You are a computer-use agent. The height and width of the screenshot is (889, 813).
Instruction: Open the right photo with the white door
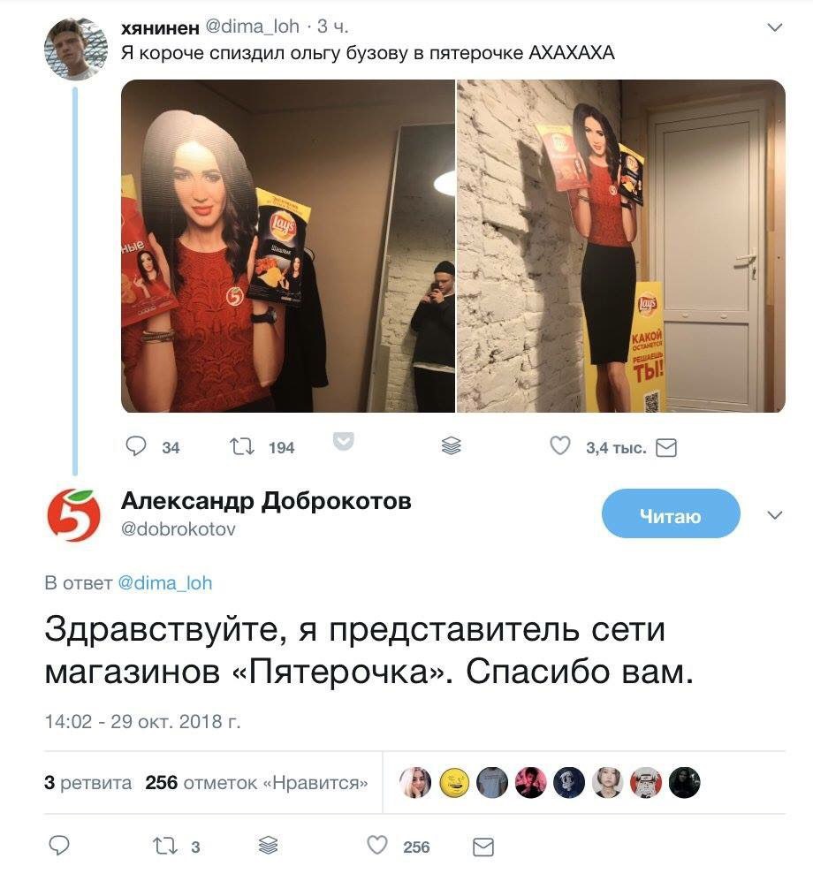tap(621, 246)
